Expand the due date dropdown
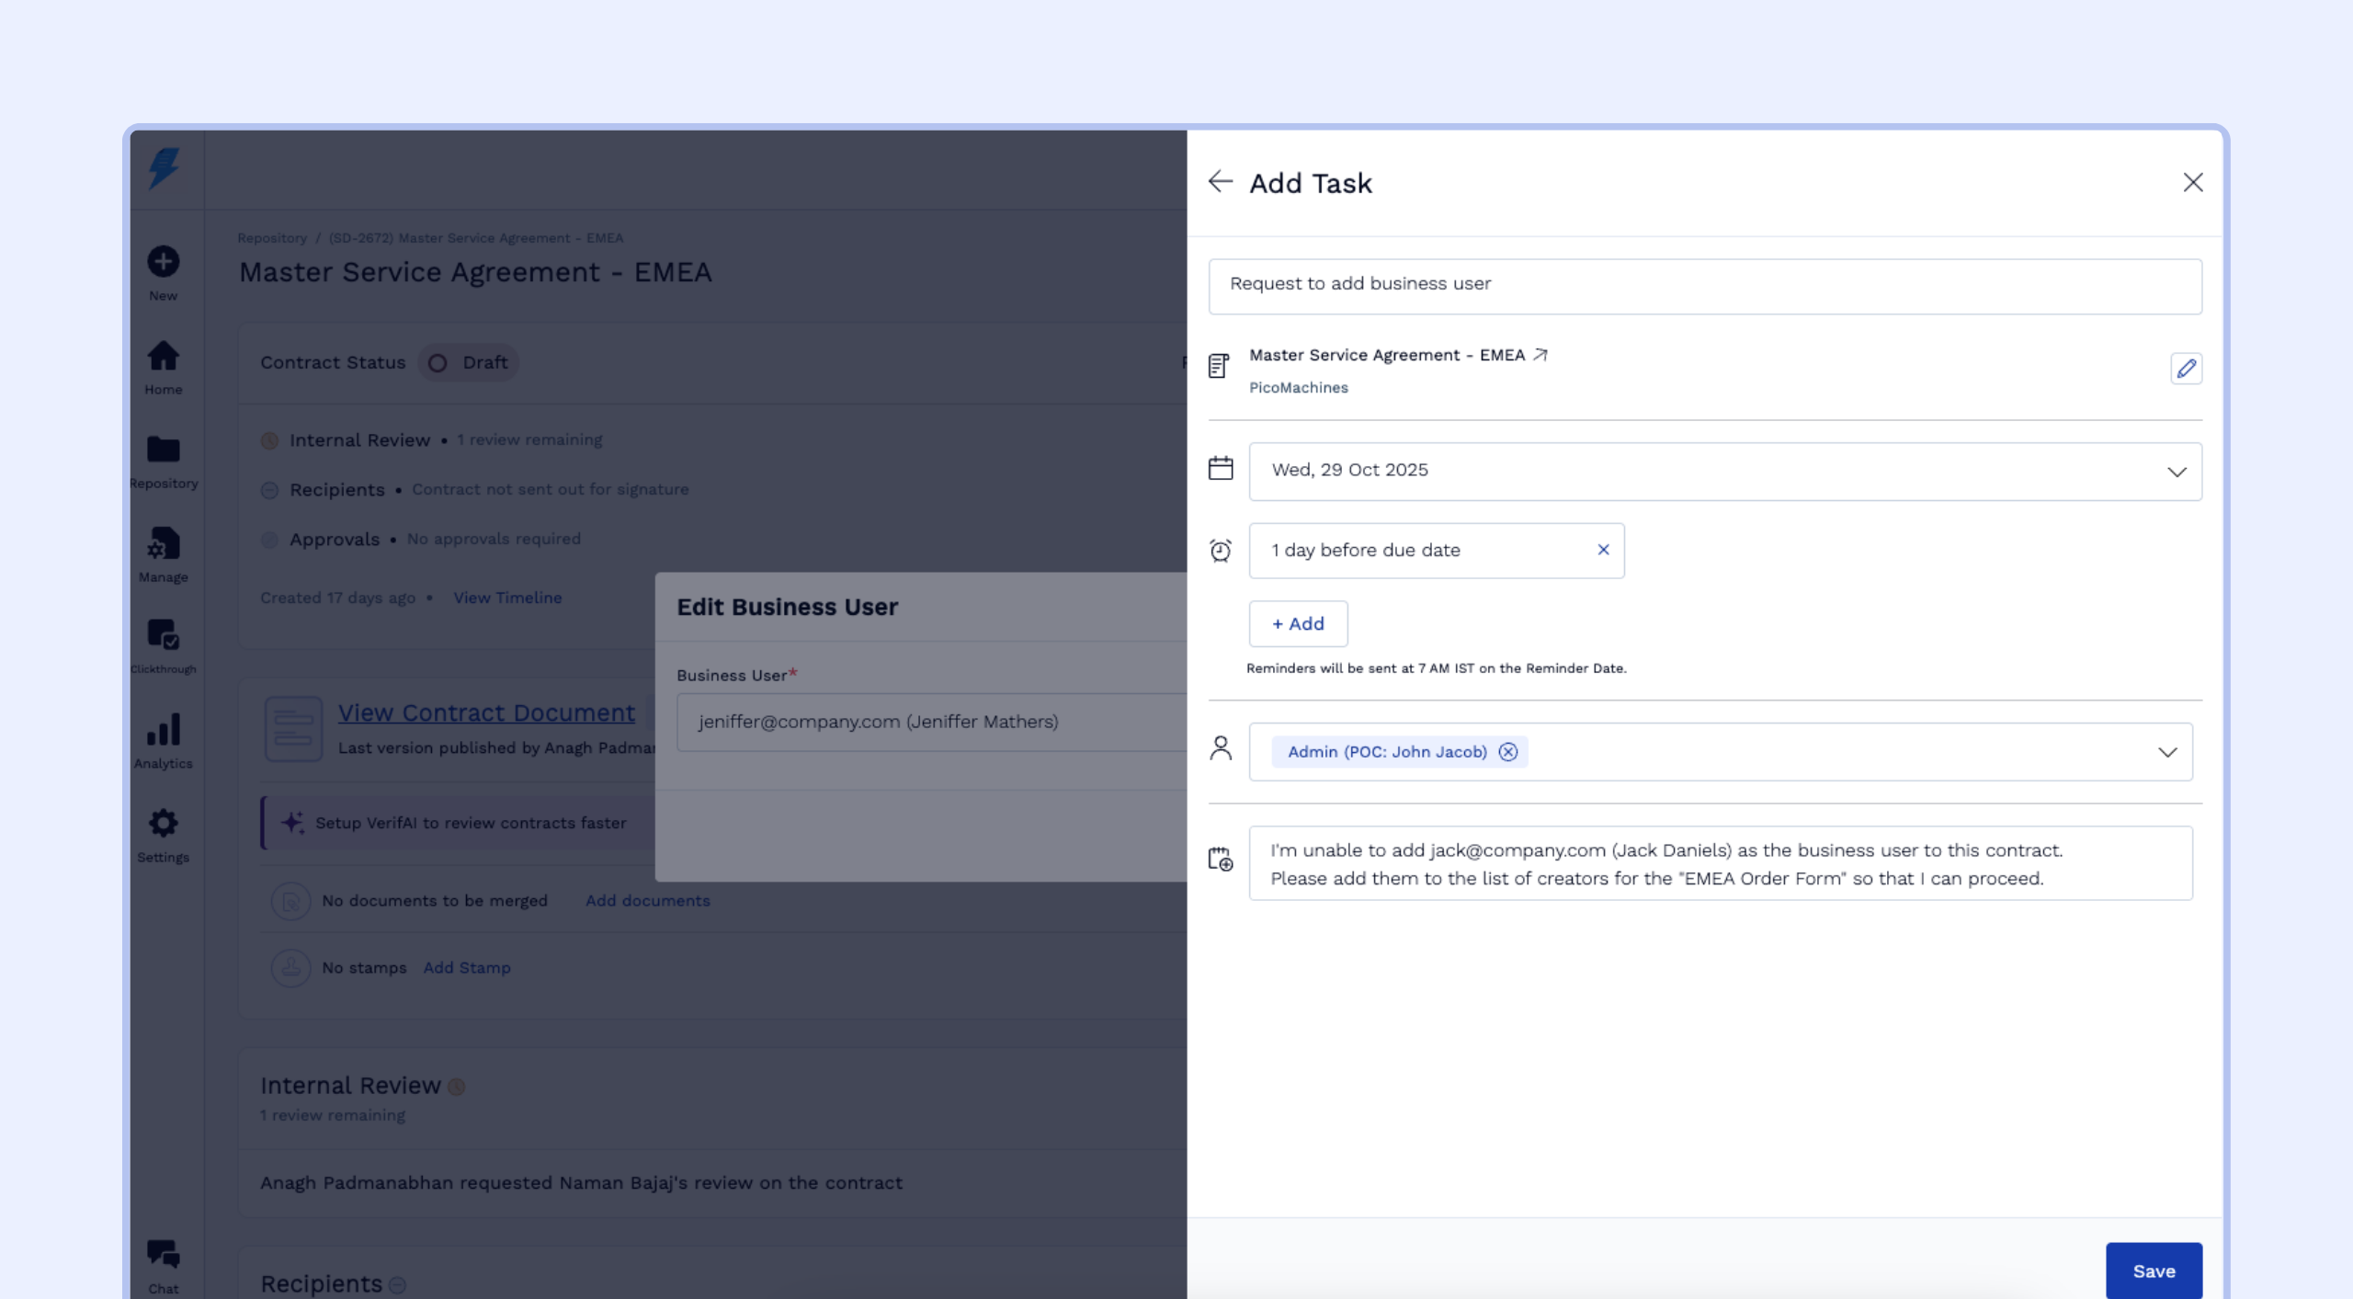Viewport: 2353px width, 1299px height. pyautogui.click(x=2176, y=472)
